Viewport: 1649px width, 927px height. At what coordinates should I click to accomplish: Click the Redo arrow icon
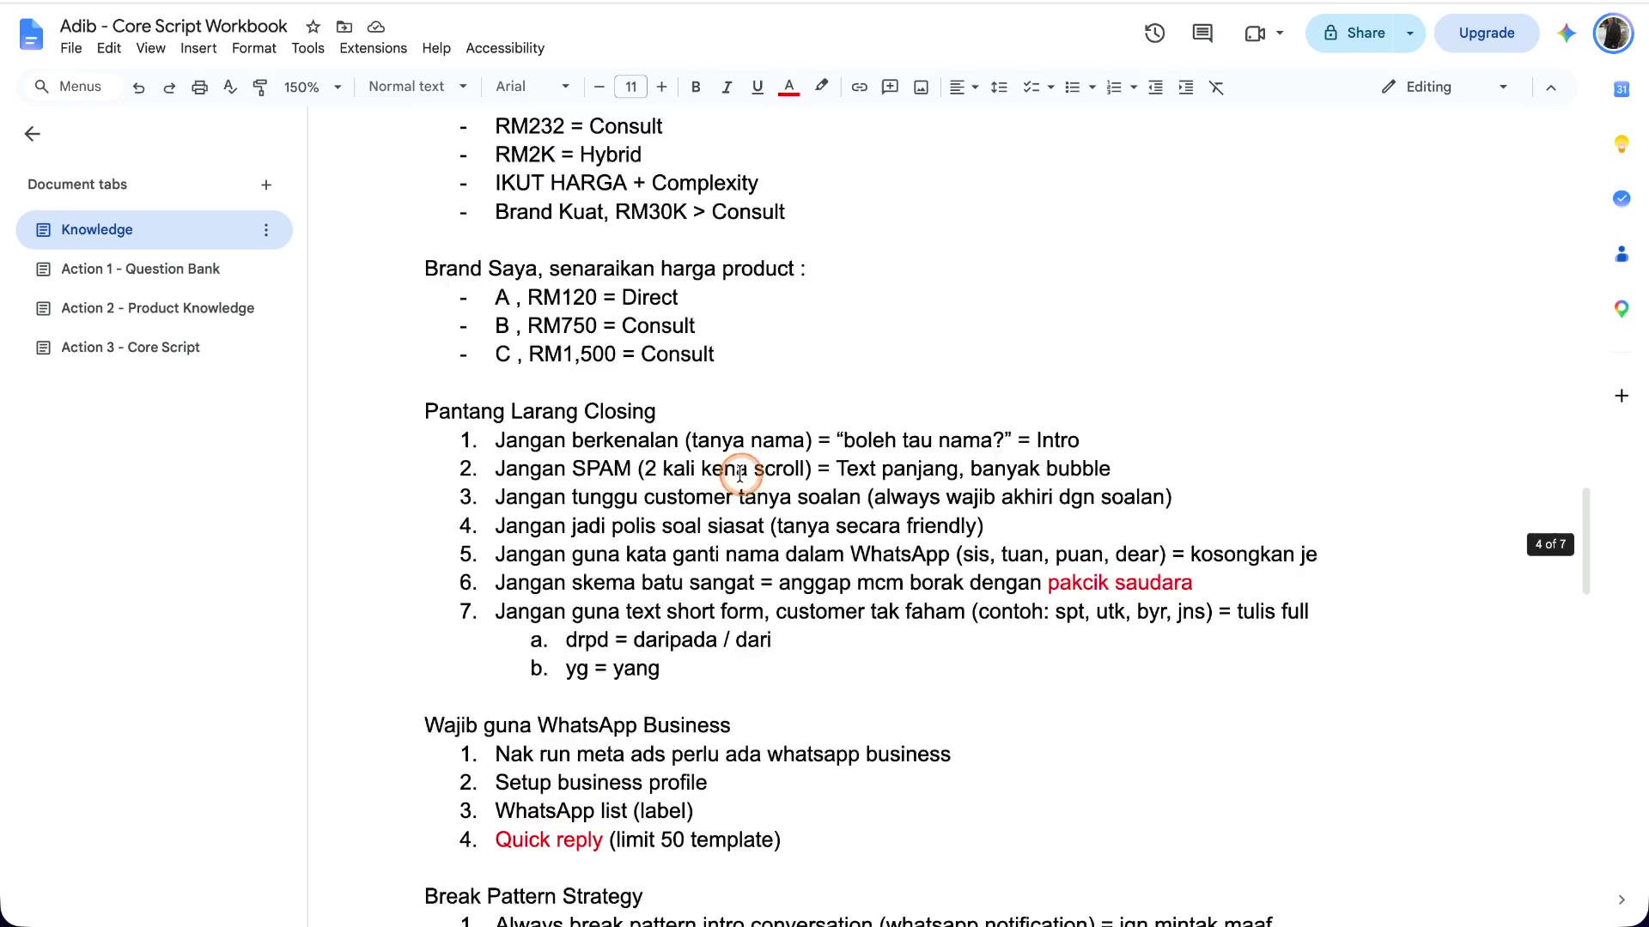[x=169, y=87]
